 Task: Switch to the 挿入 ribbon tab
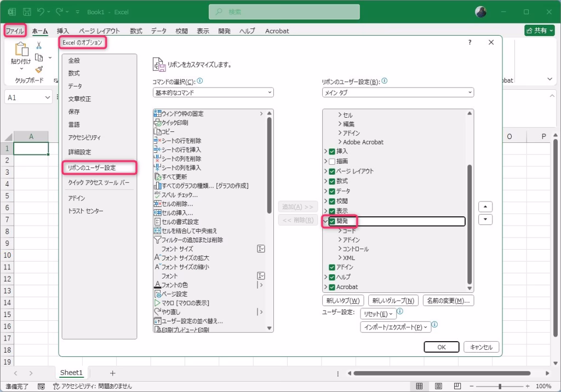click(63, 31)
